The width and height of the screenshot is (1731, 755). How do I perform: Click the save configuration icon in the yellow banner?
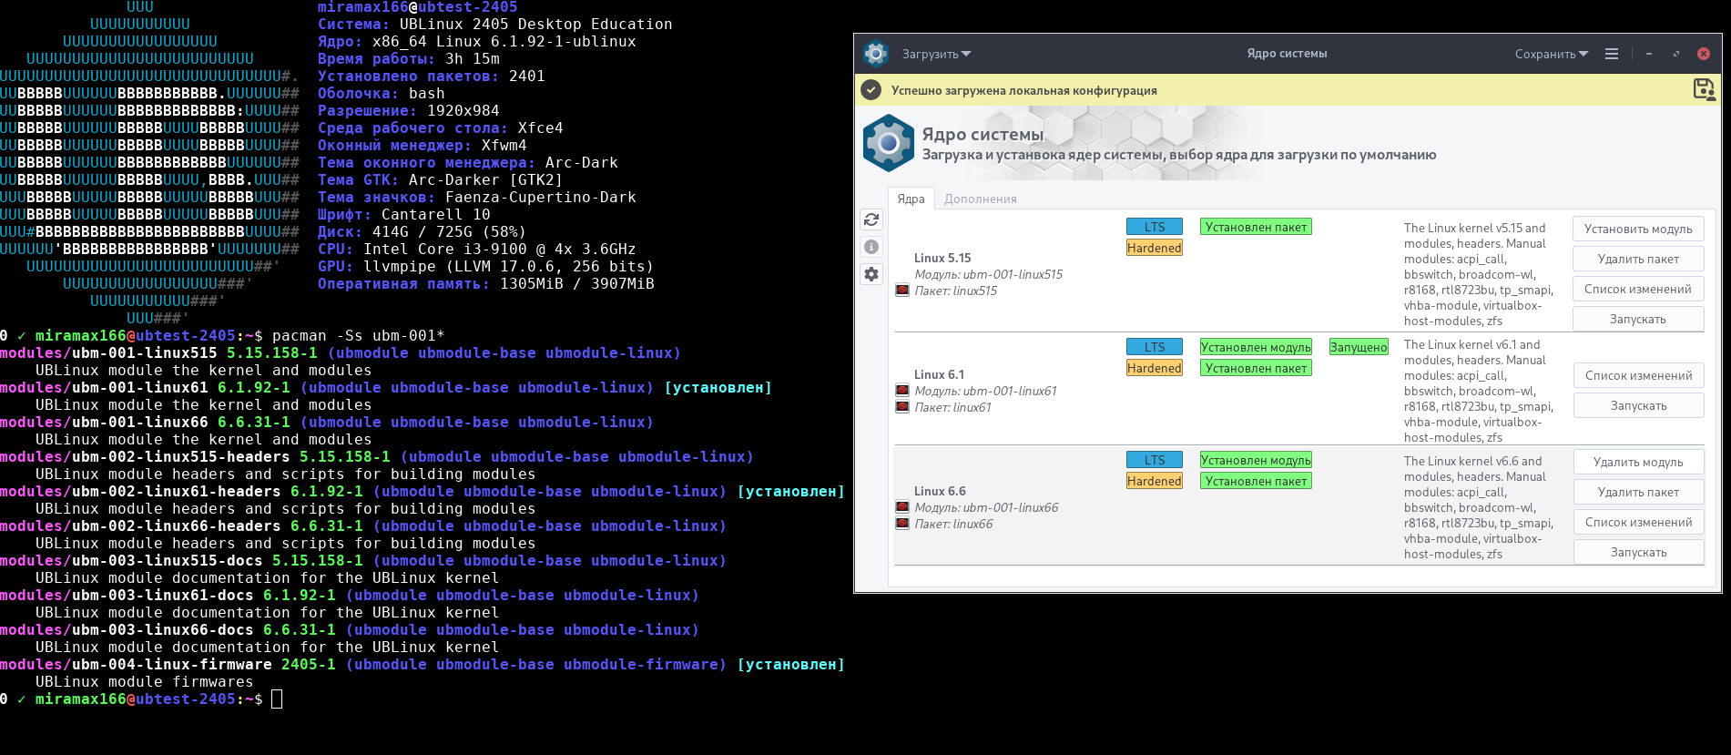(1703, 89)
